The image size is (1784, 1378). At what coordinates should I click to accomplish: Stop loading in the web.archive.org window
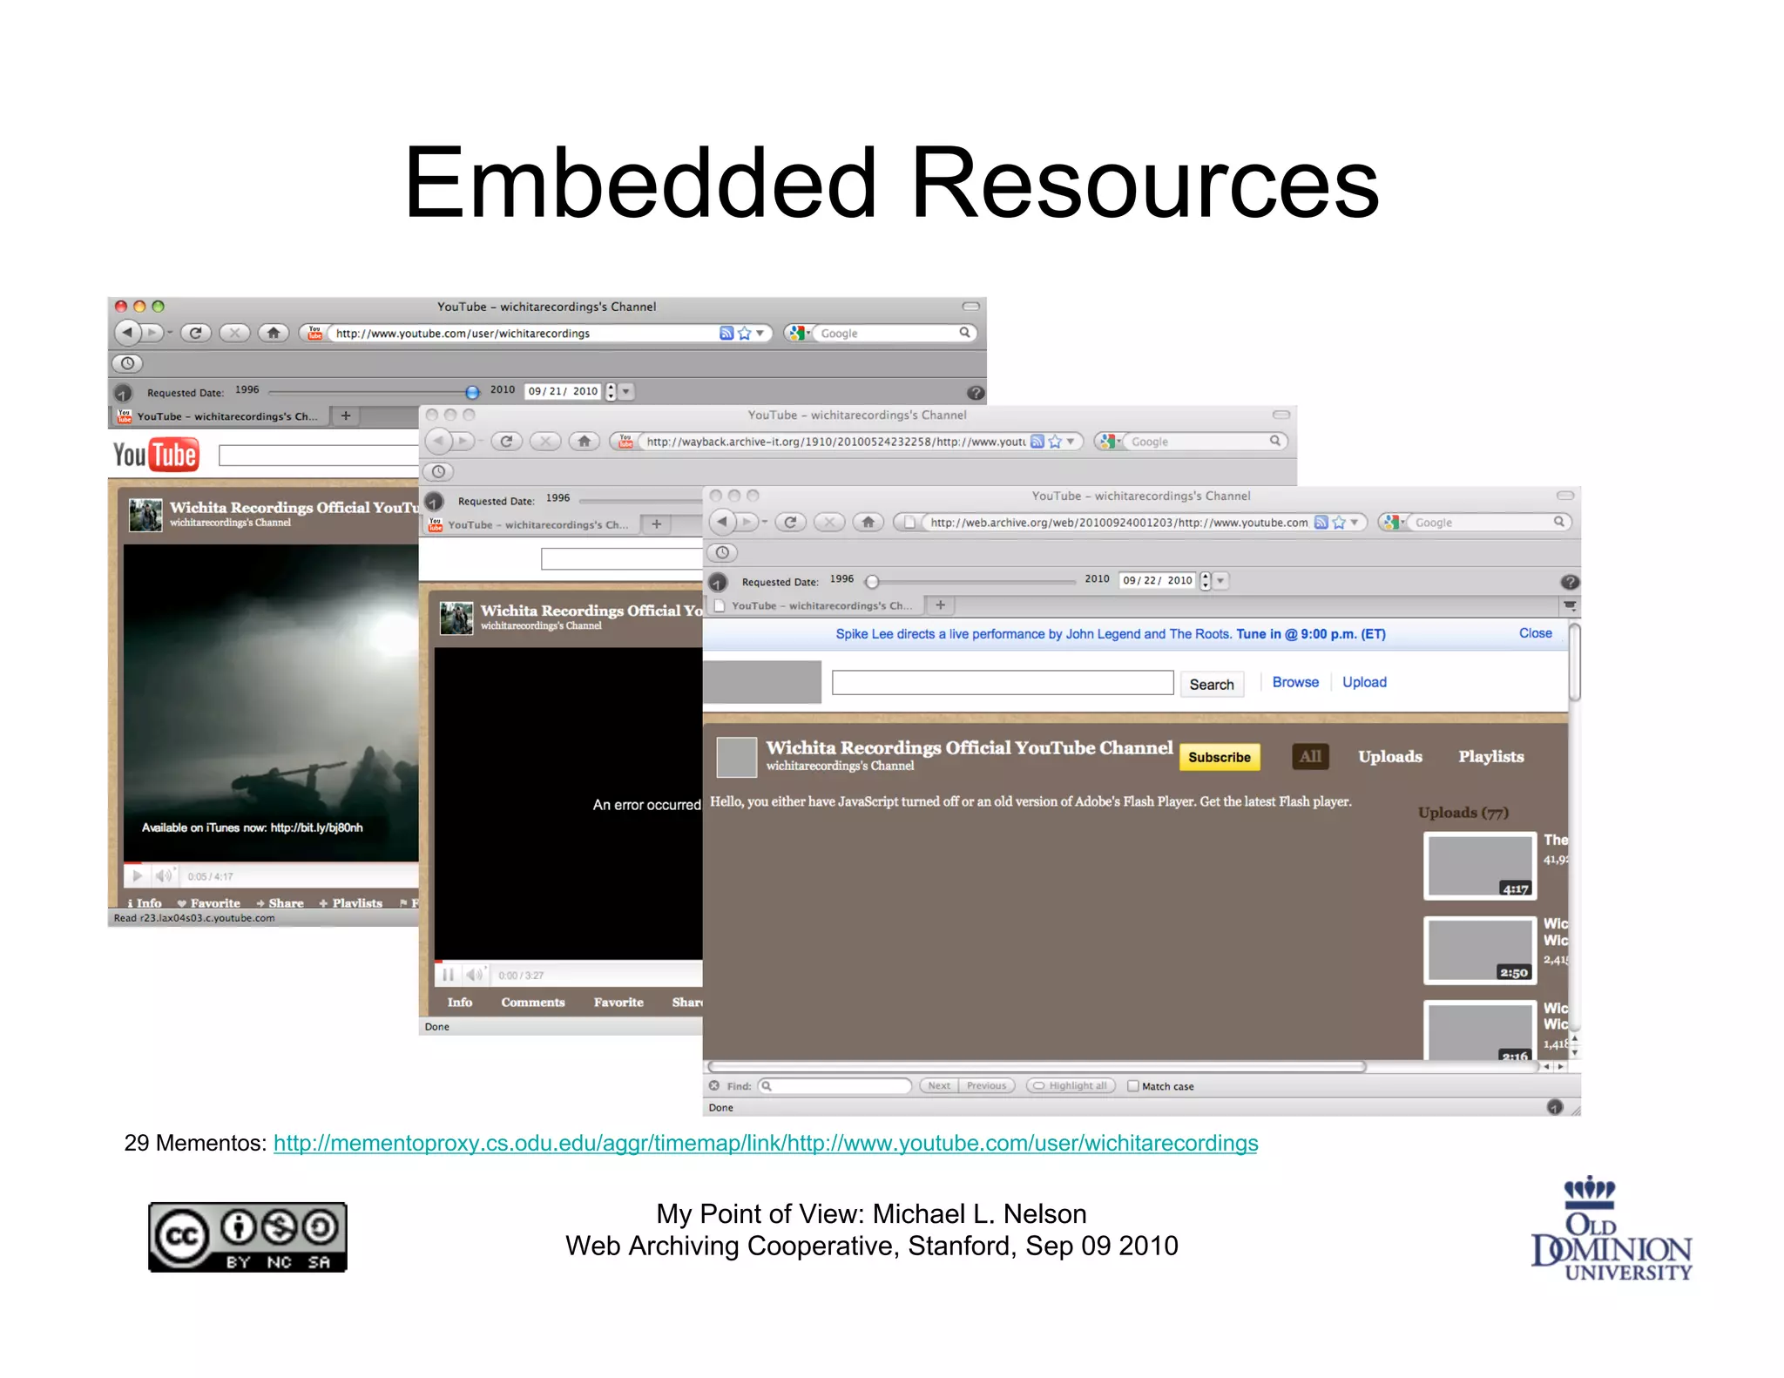[829, 522]
